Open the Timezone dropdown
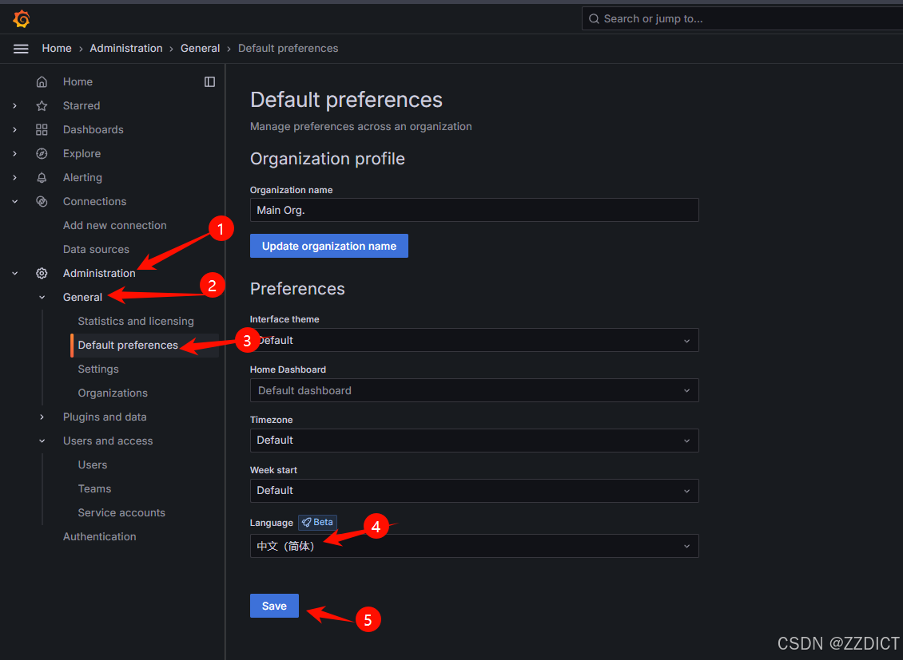Image resolution: width=903 pixels, height=660 pixels. (474, 441)
